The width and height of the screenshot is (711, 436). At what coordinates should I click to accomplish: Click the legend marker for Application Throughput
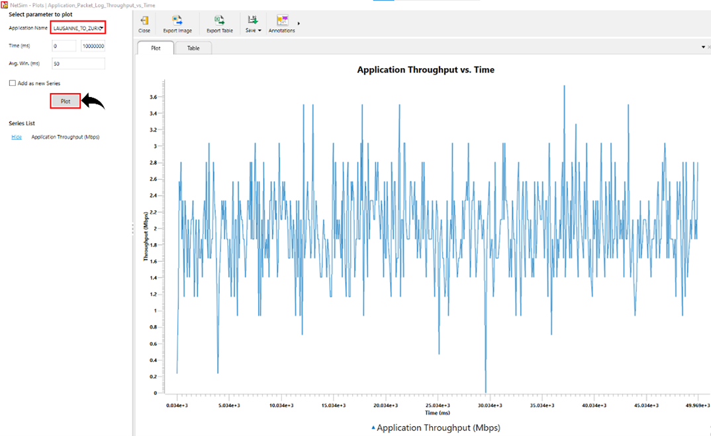point(373,428)
